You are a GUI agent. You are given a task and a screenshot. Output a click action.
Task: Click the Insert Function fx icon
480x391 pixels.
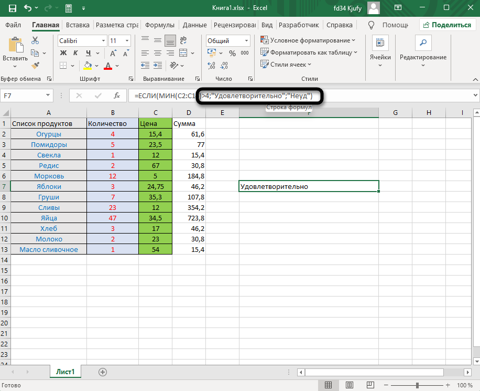coord(116,96)
